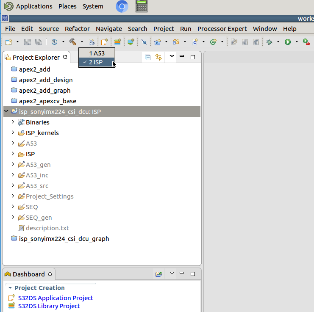This screenshot has width=314, height=312.
Task: Select the Project_Settings folder
Action: (x=50, y=196)
